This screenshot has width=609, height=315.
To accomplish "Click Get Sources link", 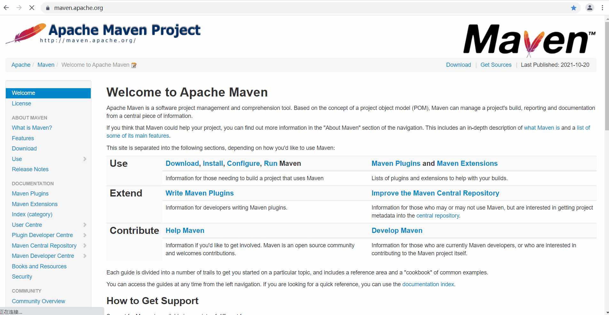I will (x=496, y=65).
